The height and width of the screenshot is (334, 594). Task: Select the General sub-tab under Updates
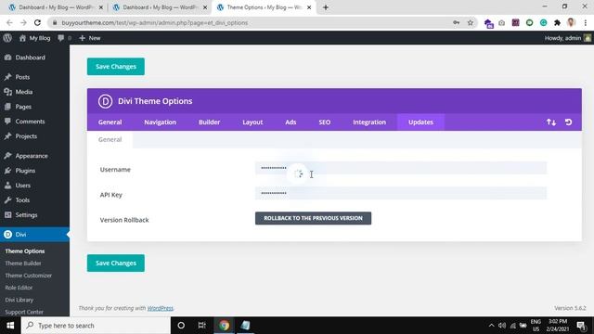(110, 139)
